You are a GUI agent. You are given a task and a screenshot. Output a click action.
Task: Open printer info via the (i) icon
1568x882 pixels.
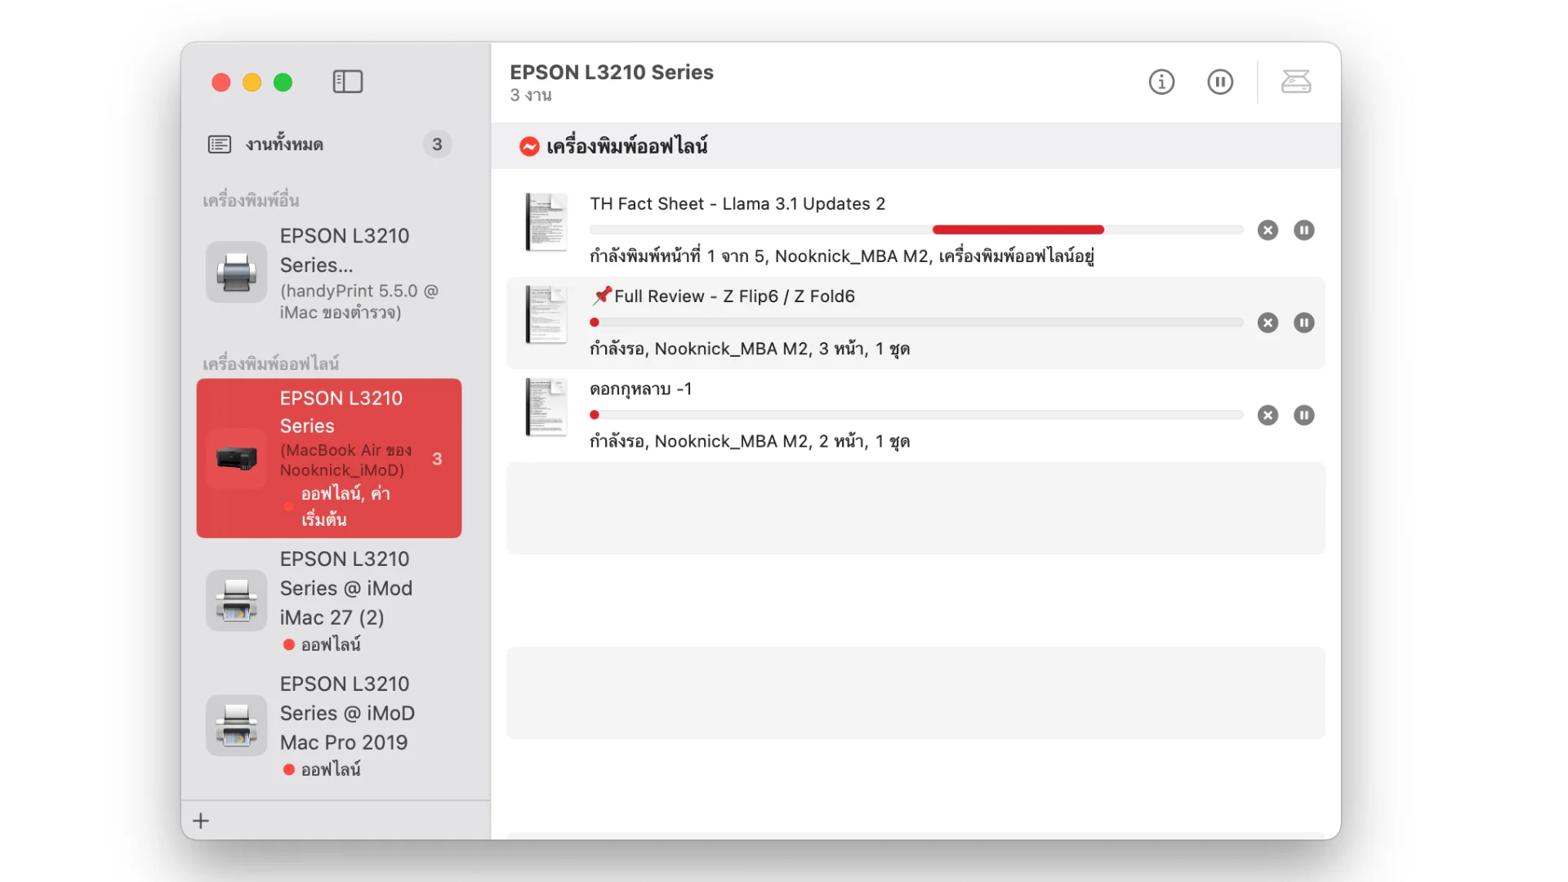click(x=1160, y=82)
